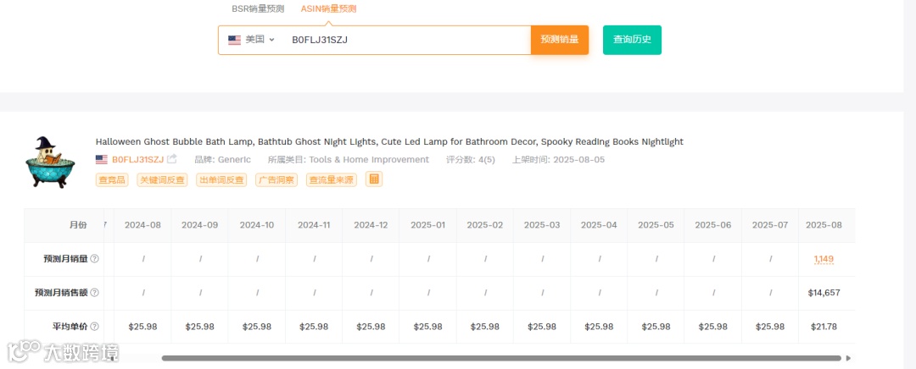Viewport: 916px width, 369px height.
Task: Click the 查询历史 button
Action: click(x=632, y=40)
